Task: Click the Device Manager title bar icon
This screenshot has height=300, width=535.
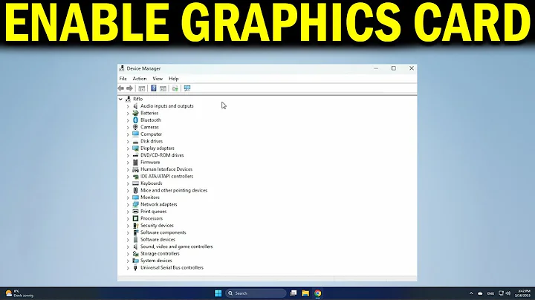Action: (x=122, y=68)
